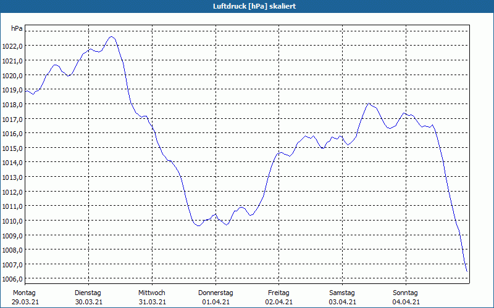Select the 1012,0 axis value
494x308 pixels.
[12, 192]
